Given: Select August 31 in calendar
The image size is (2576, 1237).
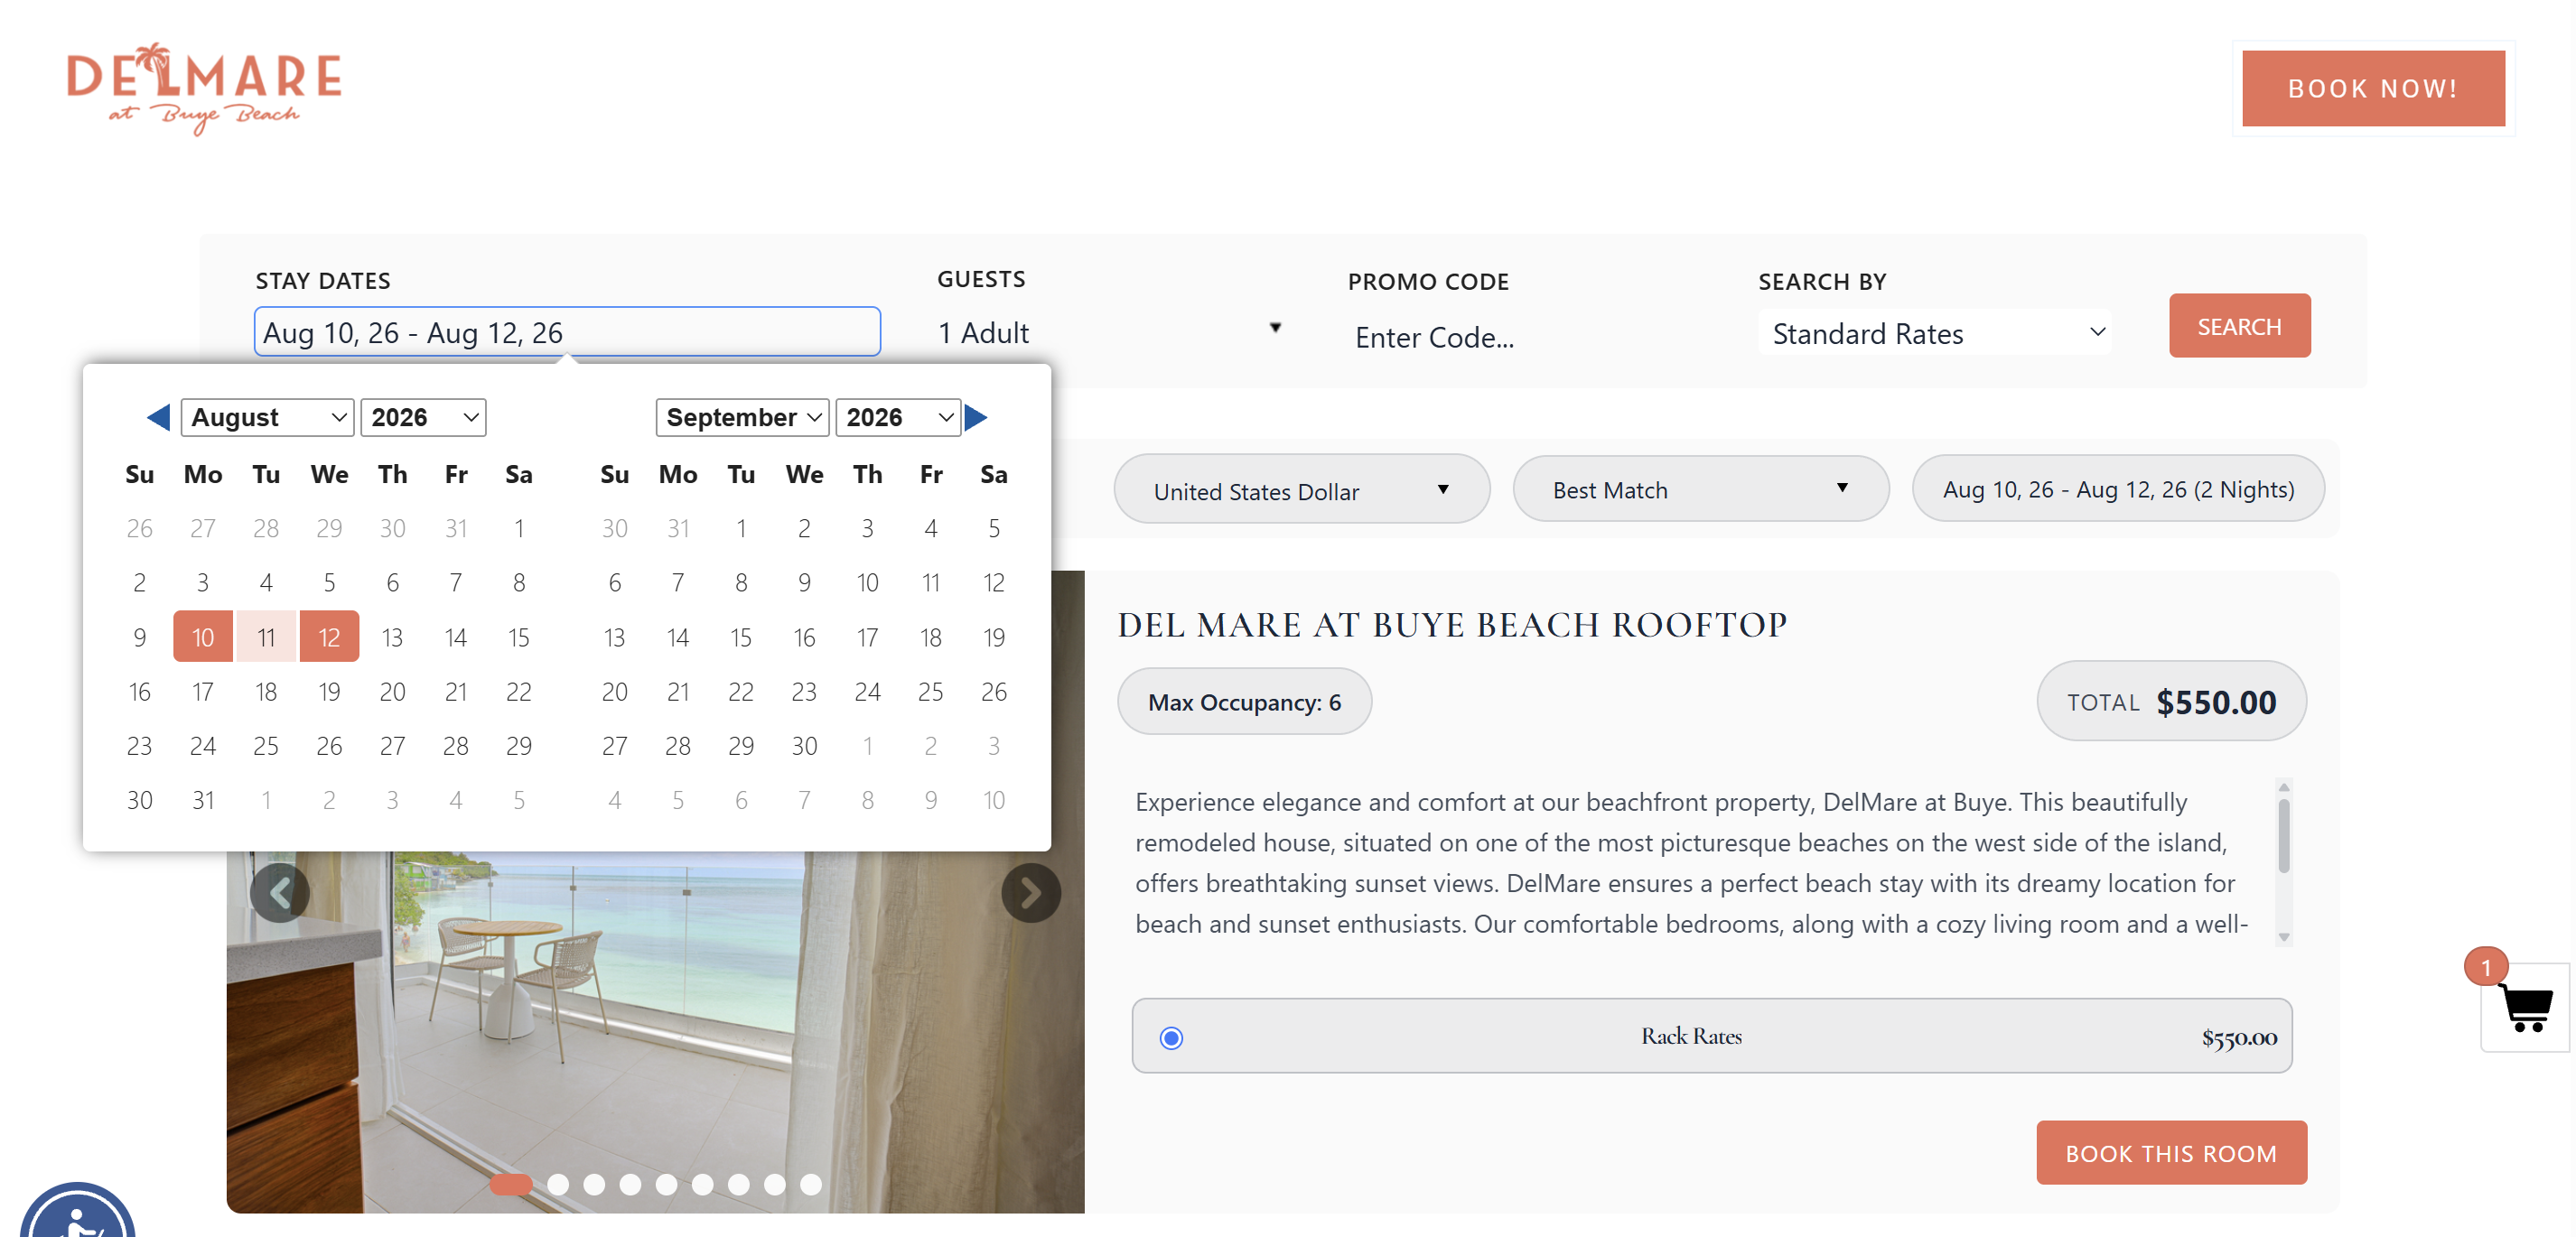Looking at the screenshot, I should tap(203, 800).
